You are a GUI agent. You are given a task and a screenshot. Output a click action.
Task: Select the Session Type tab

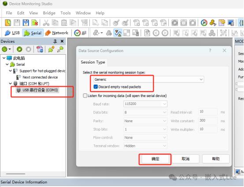point(93,62)
